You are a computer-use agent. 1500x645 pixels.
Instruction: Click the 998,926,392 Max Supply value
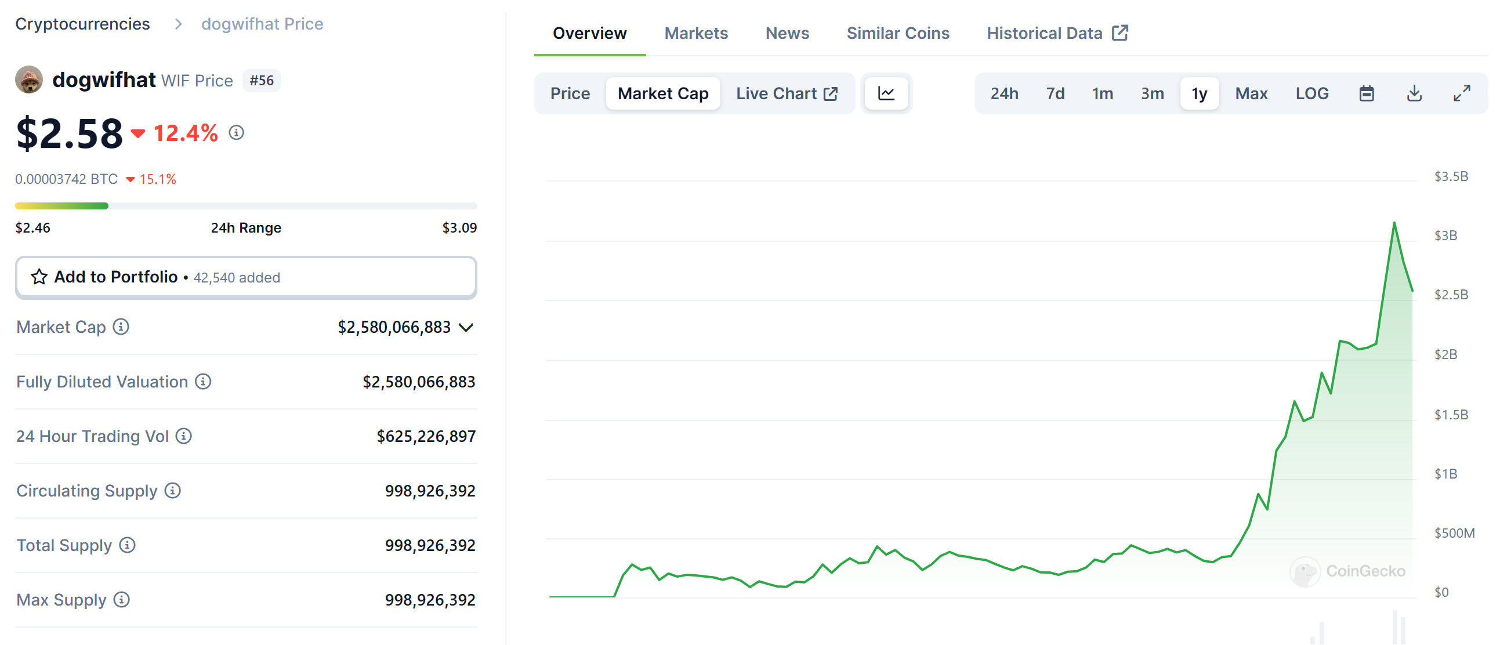(x=430, y=600)
